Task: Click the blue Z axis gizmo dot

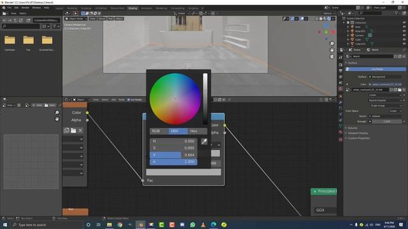Action: point(326,25)
